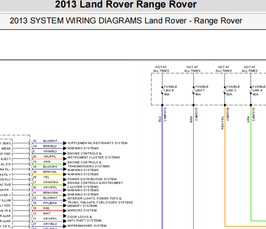Screen dimensions: 266x229
Task: Select the 'FUSIBLE LINK 7 40A' label
Action: pos(201,90)
